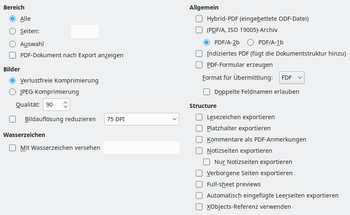Screen dimensions: 350x215
Task: Select the PDF/A-2b radio button
Action: [207, 42]
